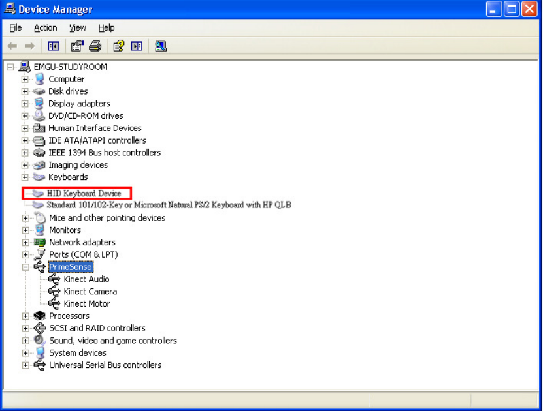Expand the Keyboards node

point(25,177)
